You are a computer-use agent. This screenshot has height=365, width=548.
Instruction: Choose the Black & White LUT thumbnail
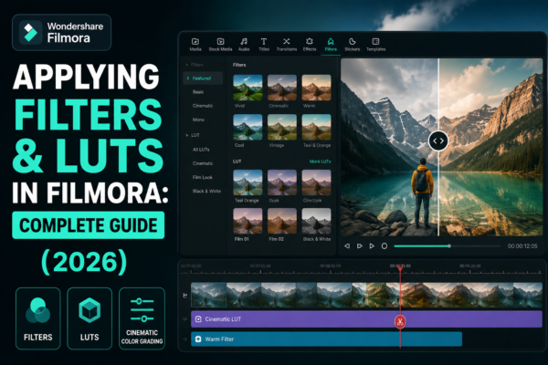coord(316,221)
